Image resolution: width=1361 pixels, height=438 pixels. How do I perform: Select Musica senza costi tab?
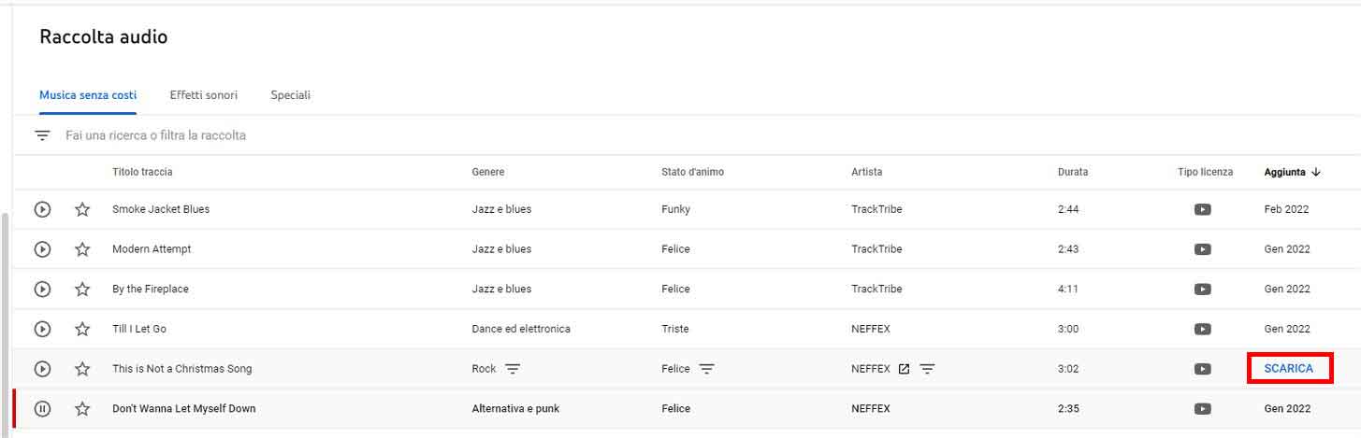(88, 95)
